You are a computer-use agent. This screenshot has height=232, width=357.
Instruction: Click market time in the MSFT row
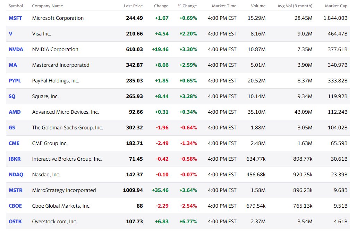pyautogui.click(x=222, y=18)
